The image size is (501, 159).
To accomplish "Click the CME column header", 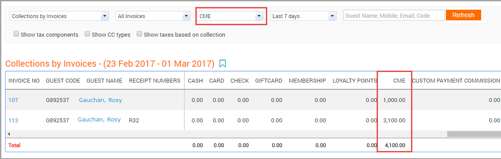I will pyautogui.click(x=399, y=81).
